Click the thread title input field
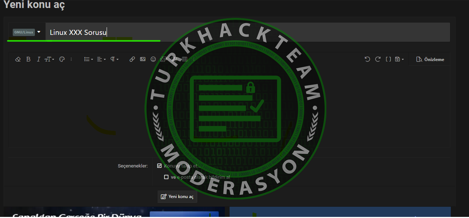 [247, 32]
